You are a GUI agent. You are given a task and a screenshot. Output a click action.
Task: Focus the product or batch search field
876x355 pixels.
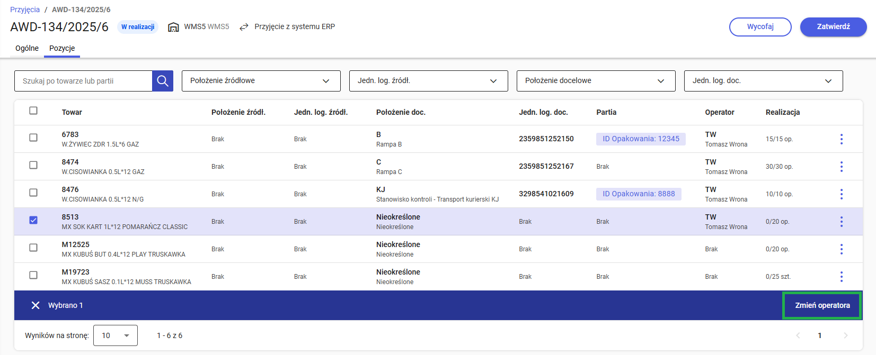[x=84, y=81]
